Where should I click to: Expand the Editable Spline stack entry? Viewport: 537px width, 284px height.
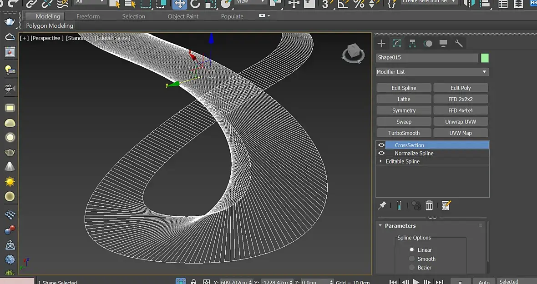(x=381, y=161)
